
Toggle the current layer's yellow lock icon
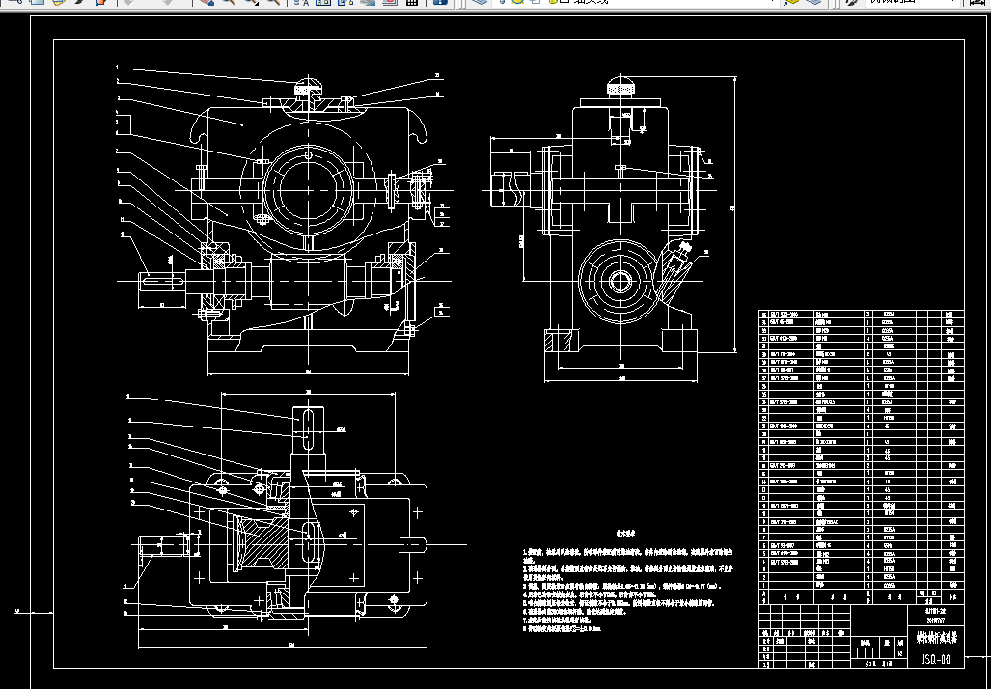552,2
